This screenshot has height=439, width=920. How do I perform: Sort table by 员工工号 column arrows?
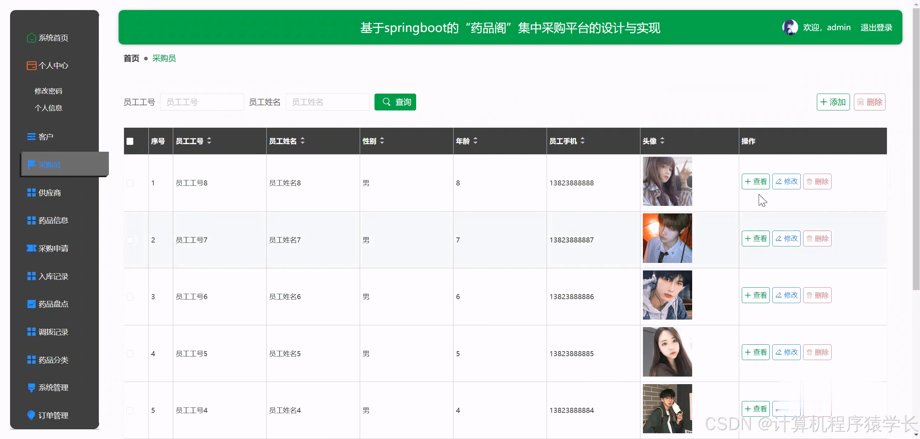tap(209, 141)
